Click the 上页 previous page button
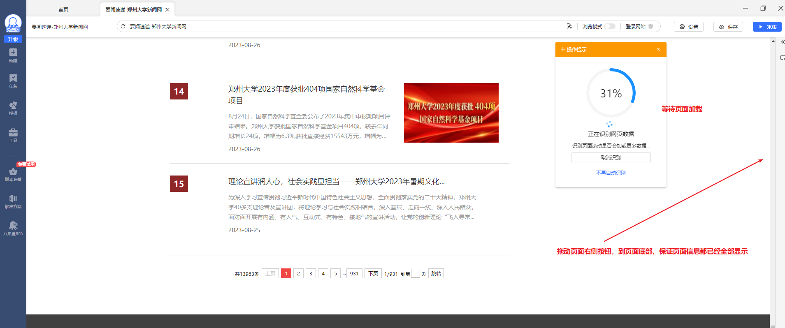 (x=270, y=273)
